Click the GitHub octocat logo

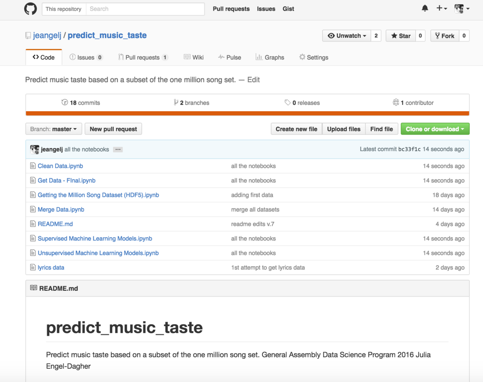(31, 8)
